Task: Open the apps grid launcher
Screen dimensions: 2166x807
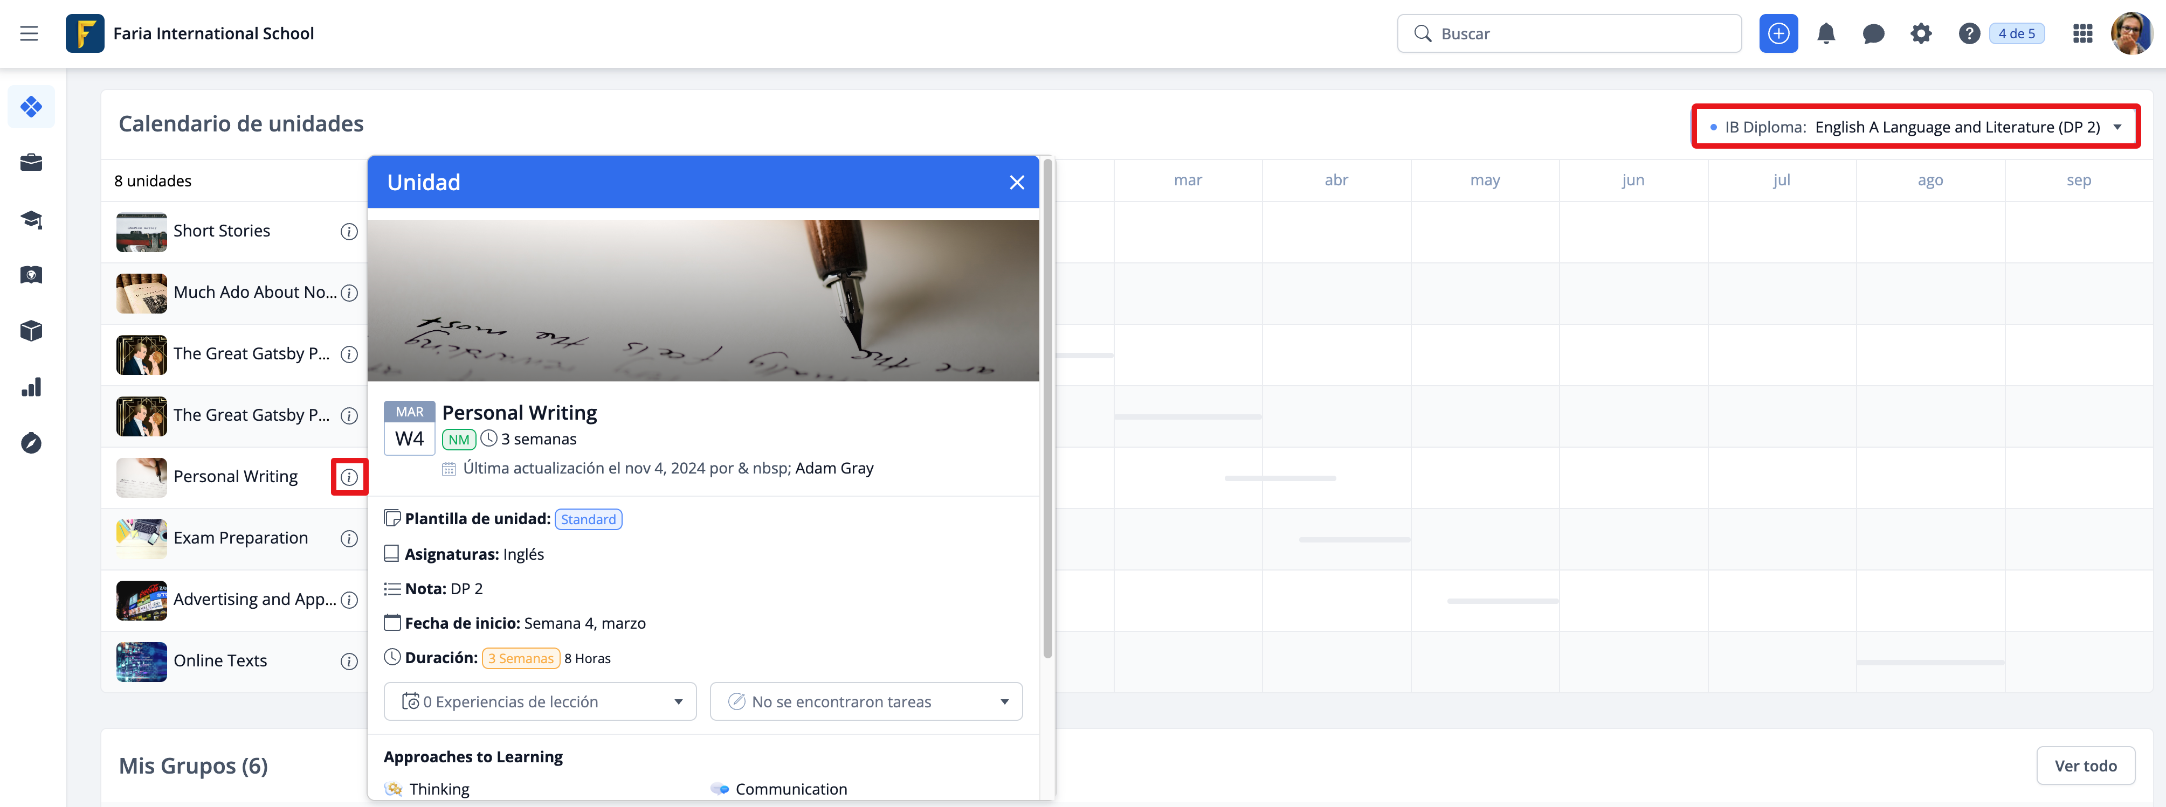Action: (2082, 33)
